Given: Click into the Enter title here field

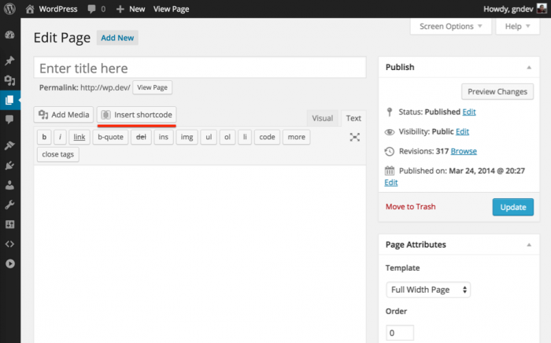Looking at the screenshot, I should click(200, 68).
